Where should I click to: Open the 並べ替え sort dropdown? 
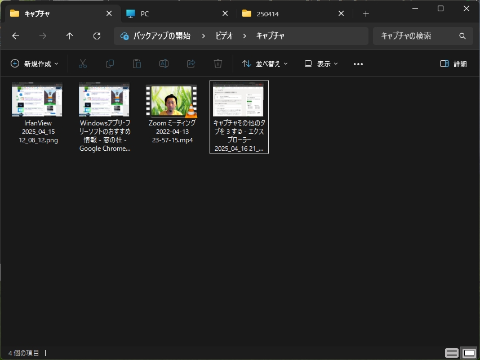tap(265, 64)
